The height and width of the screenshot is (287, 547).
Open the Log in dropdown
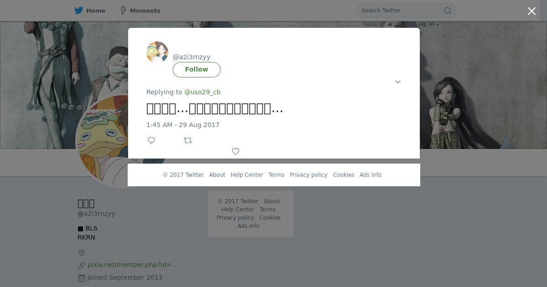[427, 24]
